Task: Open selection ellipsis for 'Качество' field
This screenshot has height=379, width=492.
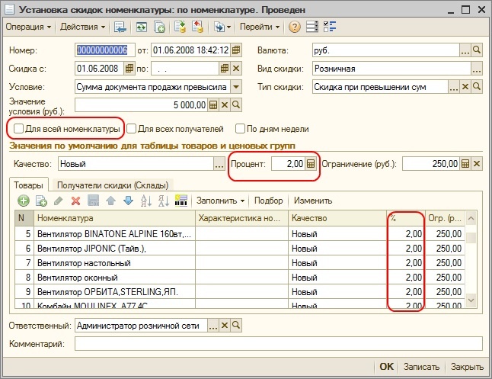Action: pos(219,164)
